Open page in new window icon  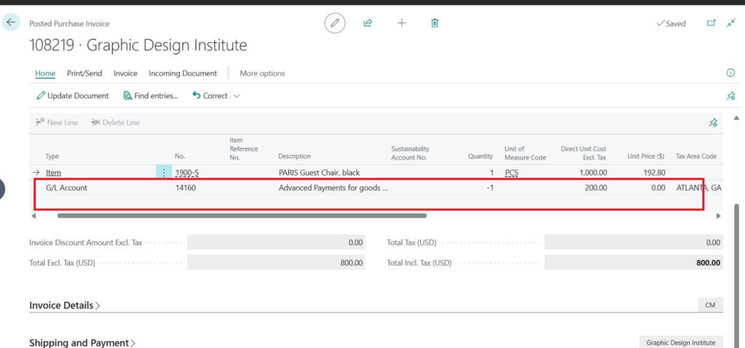coord(712,23)
